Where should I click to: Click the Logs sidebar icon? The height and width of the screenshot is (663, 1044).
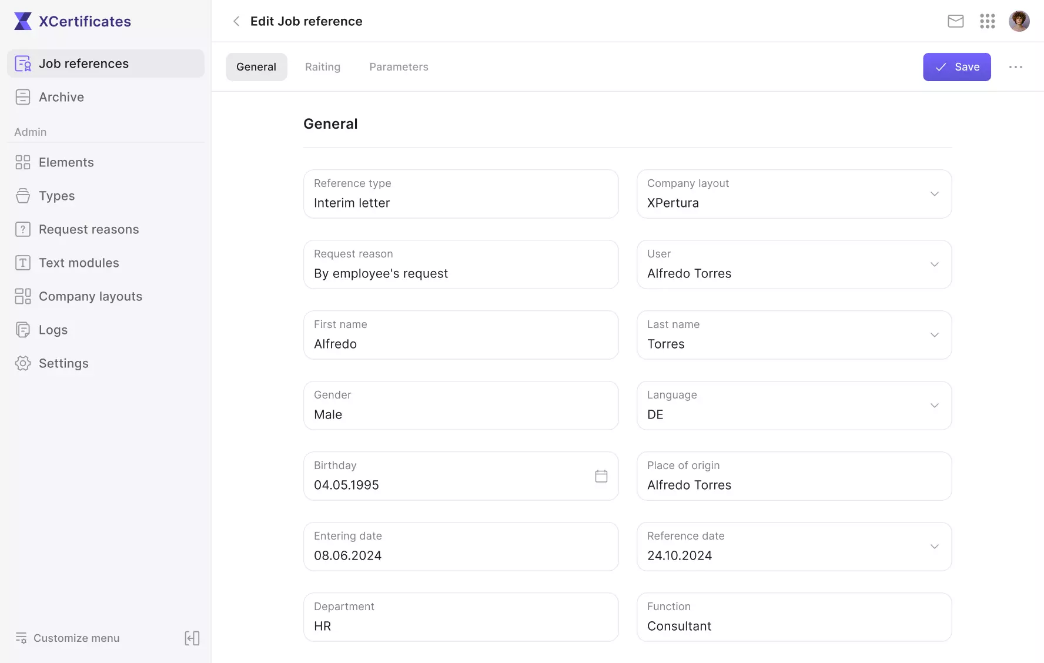tap(23, 330)
